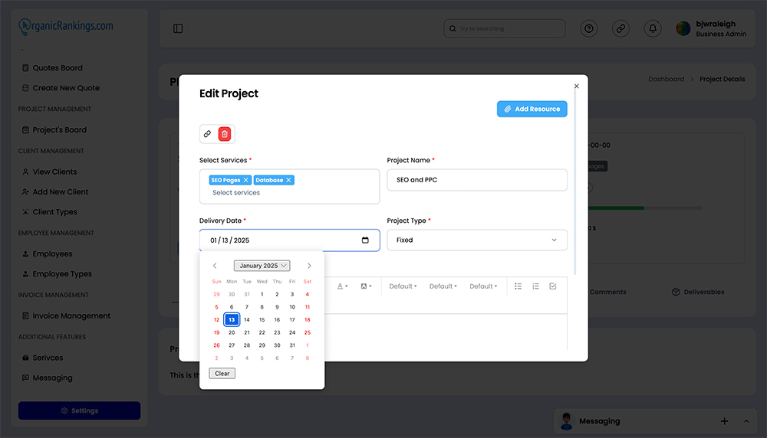
Task: Expand the Messaging panel chevron
Action: click(x=746, y=421)
